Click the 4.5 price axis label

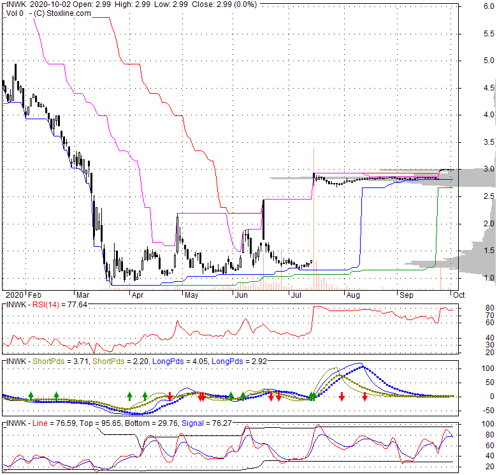[489, 88]
